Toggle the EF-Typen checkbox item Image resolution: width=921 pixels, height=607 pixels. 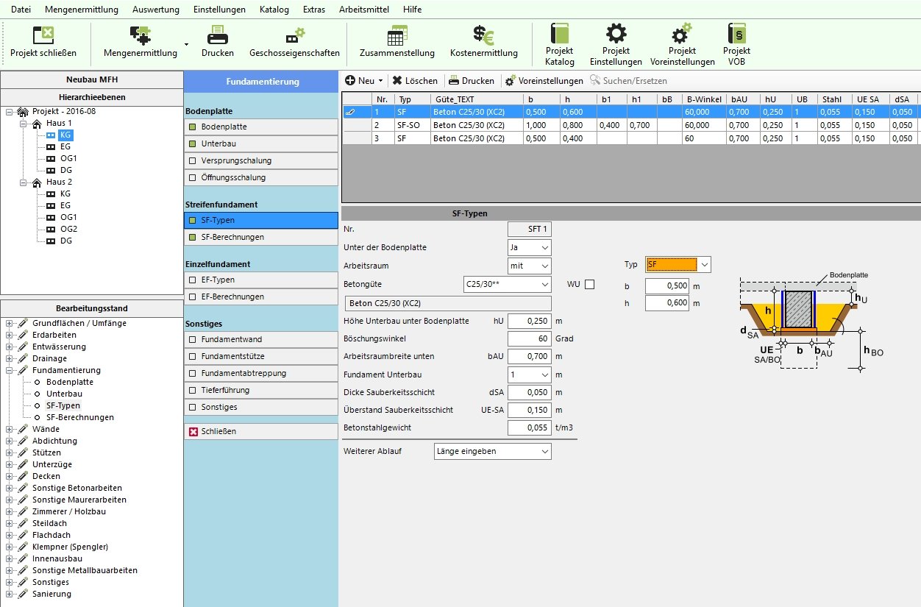click(193, 280)
